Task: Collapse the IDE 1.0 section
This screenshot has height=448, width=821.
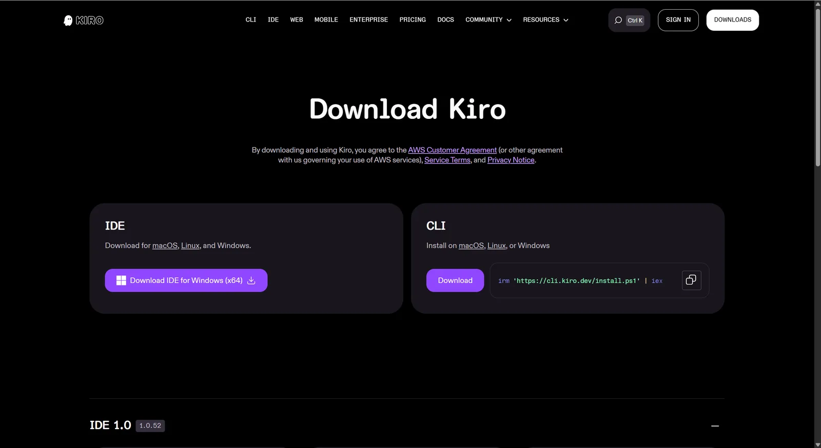Action: point(715,425)
